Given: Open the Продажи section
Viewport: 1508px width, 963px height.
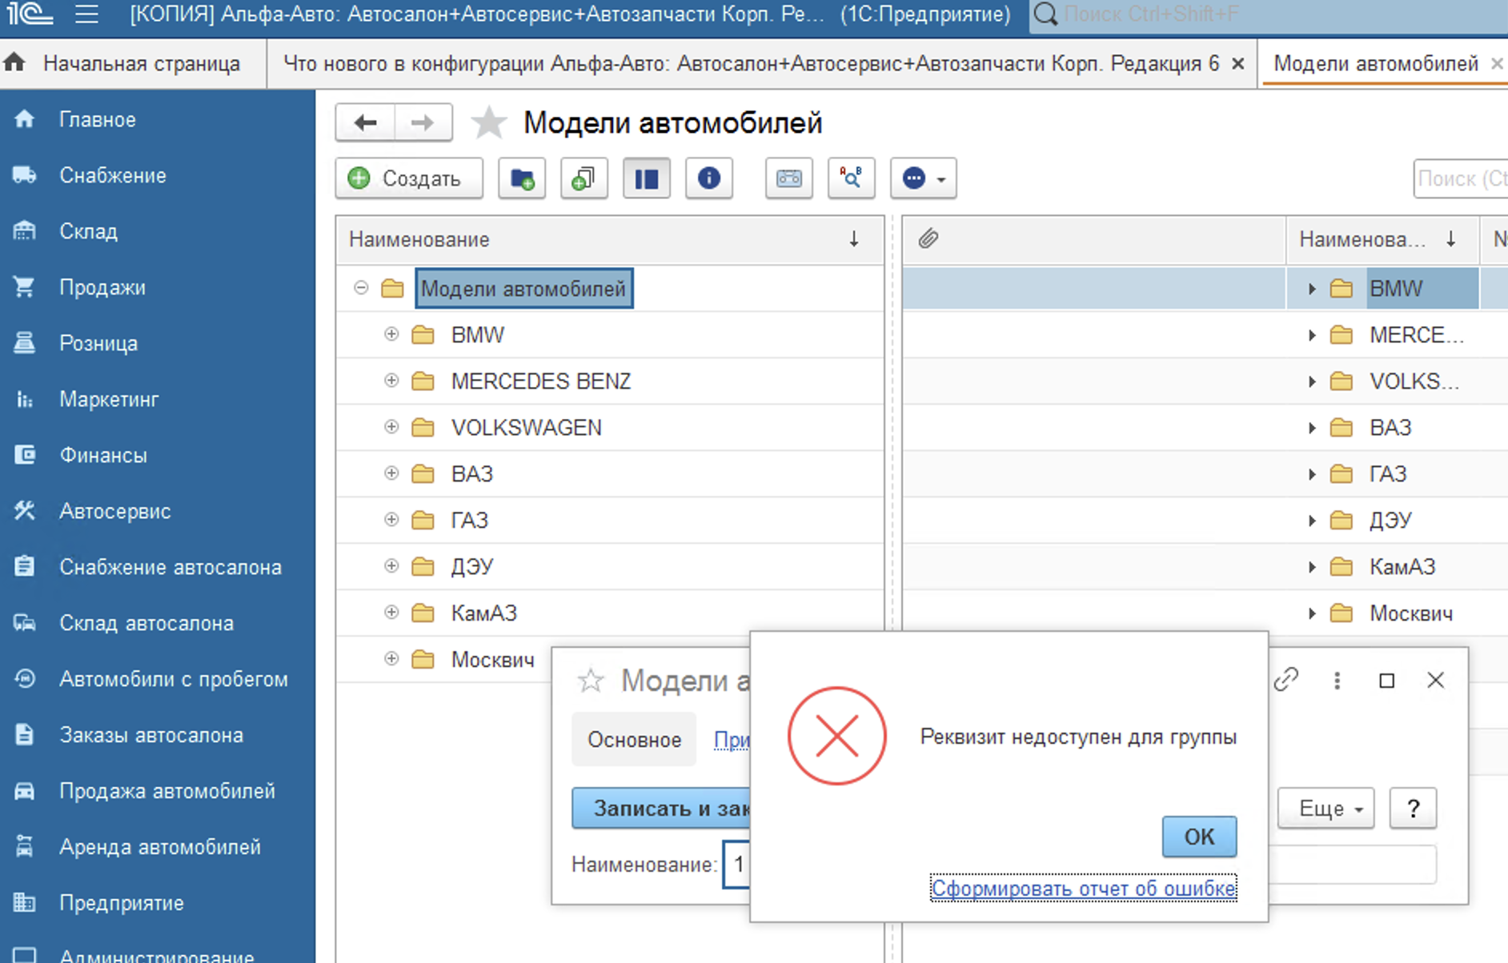Looking at the screenshot, I should point(102,287).
